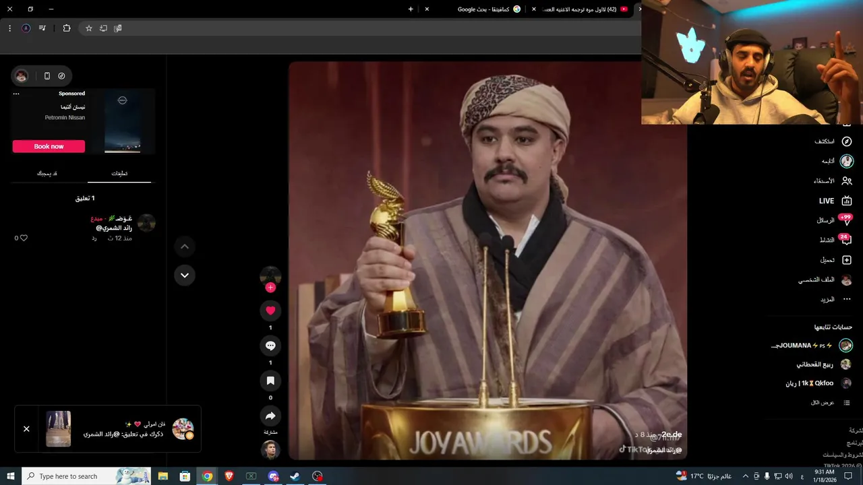Open the ربيع القحطاني followed account
Image resolution: width=863 pixels, height=485 pixels.
[823, 364]
